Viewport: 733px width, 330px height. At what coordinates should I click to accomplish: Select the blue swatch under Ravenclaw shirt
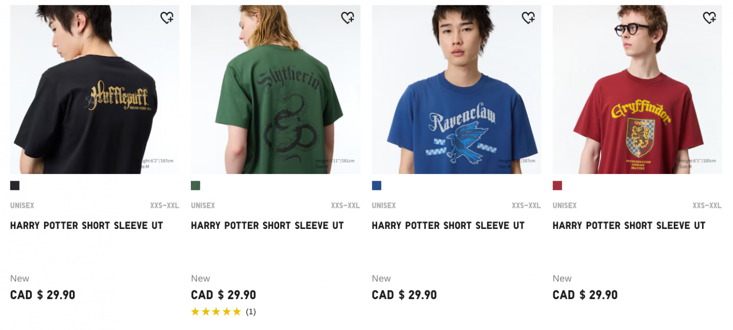click(x=376, y=185)
